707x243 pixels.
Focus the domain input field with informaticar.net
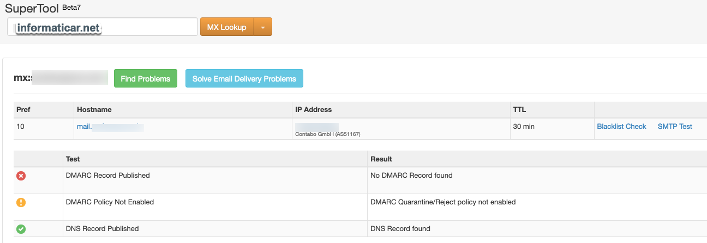point(103,27)
